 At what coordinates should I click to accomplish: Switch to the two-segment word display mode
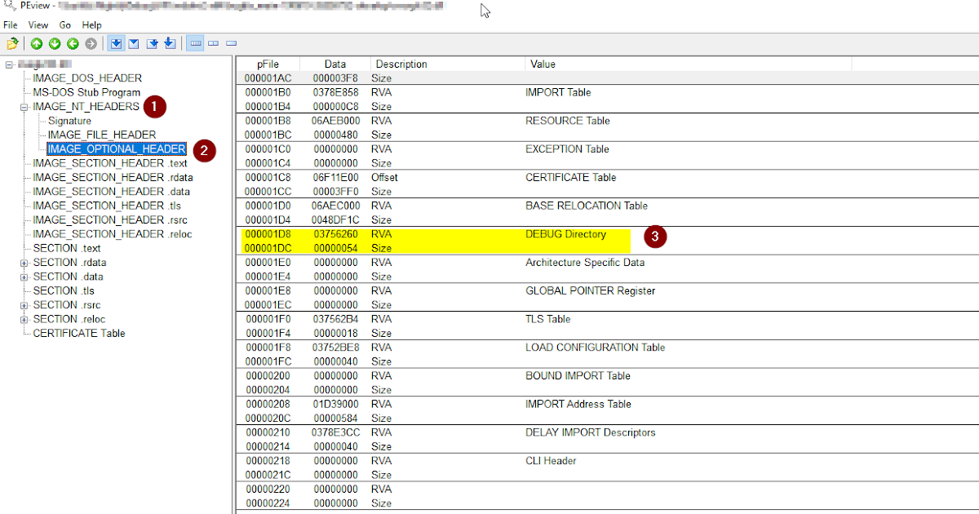point(213,43)
